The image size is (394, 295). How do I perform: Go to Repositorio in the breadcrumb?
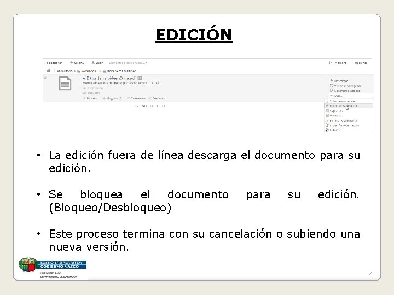coord(65,71)
